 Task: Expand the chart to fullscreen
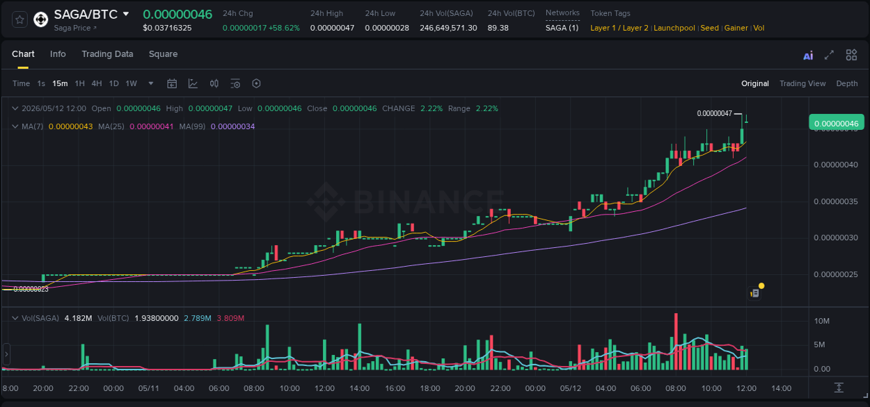(829, 55)
